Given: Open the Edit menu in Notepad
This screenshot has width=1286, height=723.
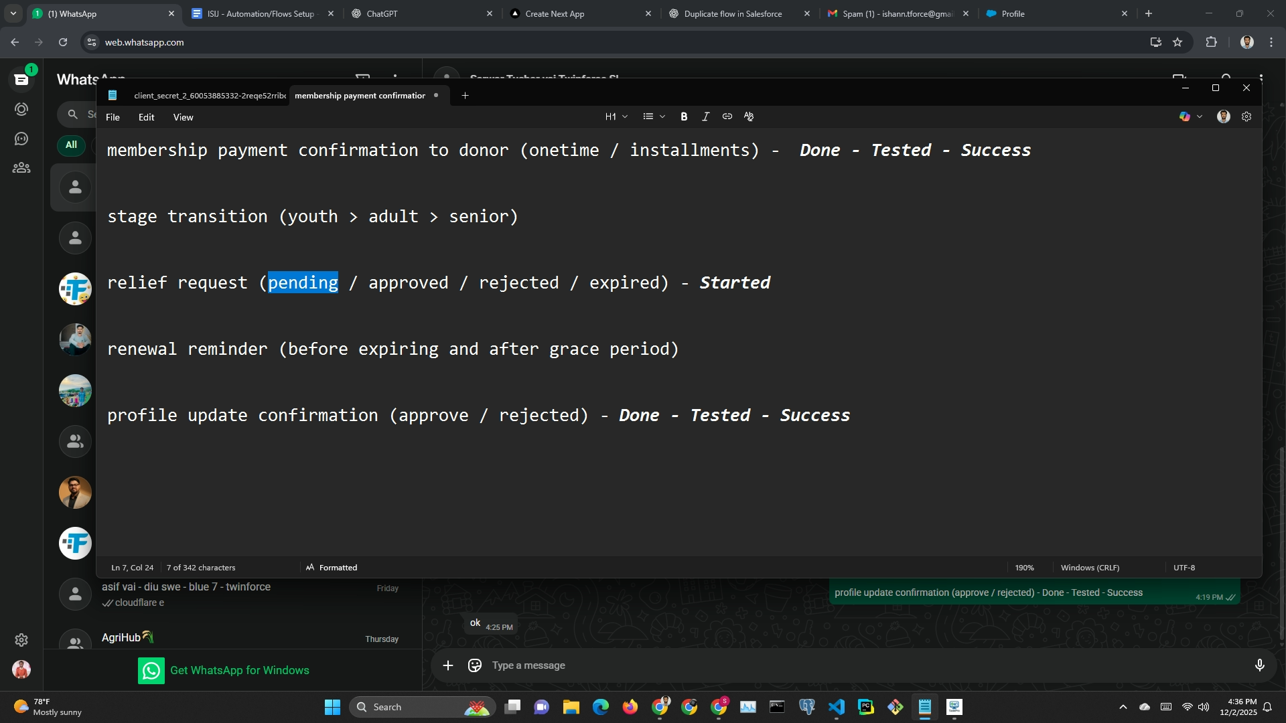Looking at the screenshot, I should coord(146,117).
